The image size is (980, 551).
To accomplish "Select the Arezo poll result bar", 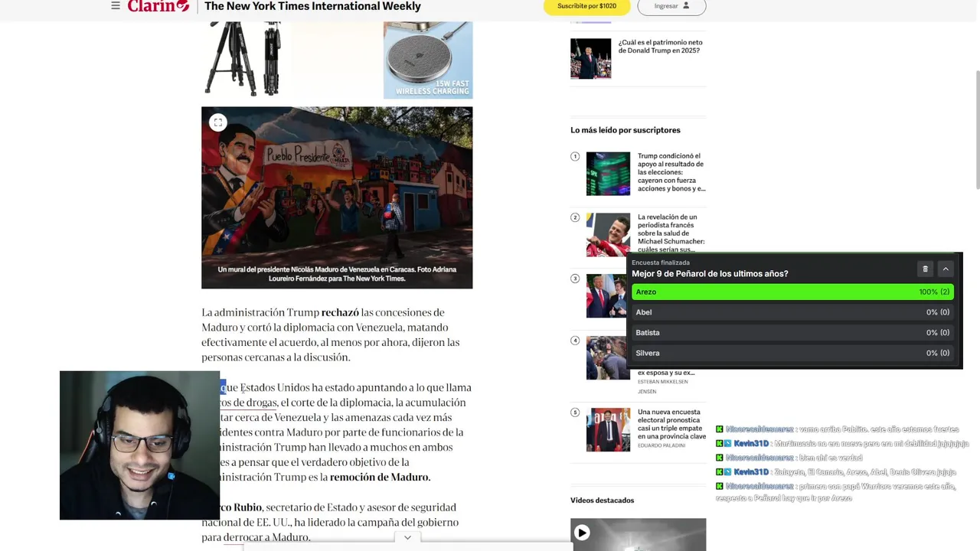I will click(792, 292).
